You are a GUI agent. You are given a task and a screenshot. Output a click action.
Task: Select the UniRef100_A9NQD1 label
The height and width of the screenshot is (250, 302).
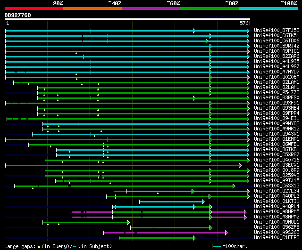(277, 222)
